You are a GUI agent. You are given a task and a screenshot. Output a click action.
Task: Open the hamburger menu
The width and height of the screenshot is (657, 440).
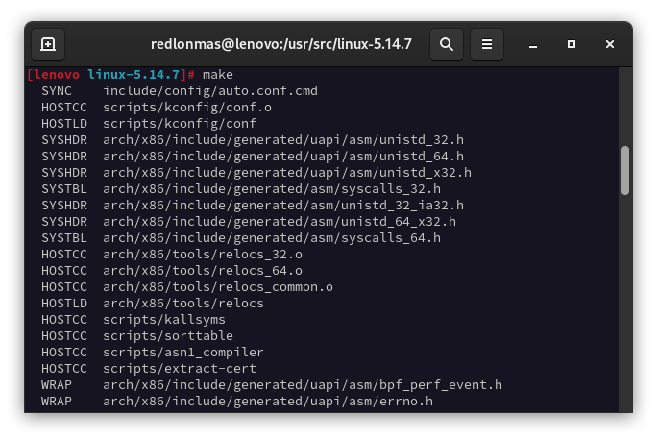coord(487,44)
